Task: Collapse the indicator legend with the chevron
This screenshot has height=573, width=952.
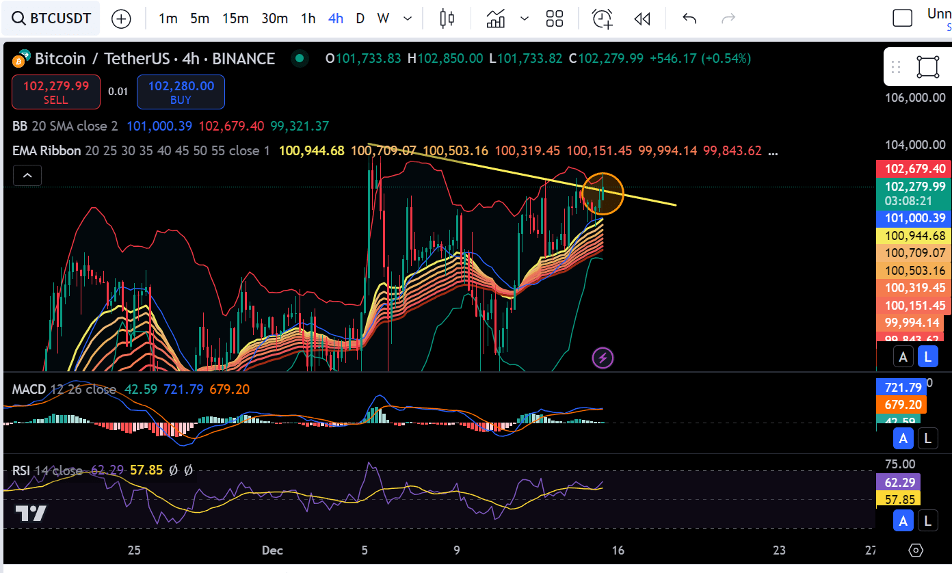Action: [x=27, y=176]
